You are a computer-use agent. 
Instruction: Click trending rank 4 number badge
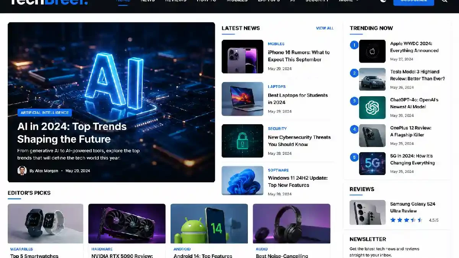(354, 129)
